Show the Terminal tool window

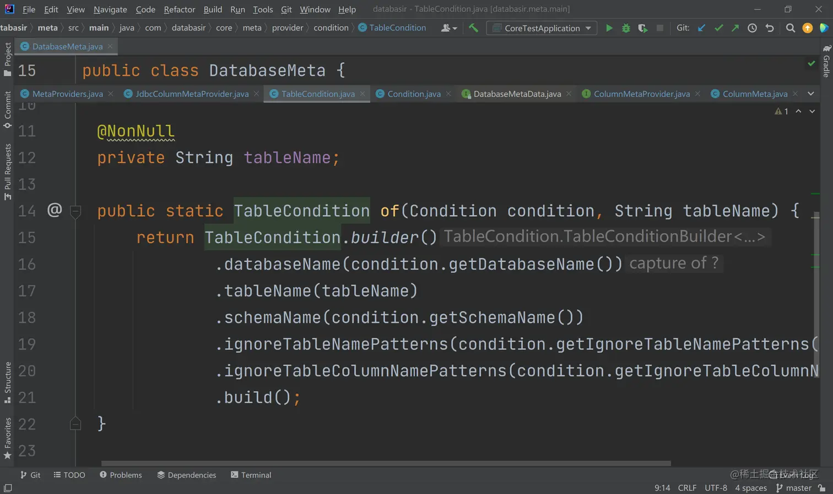(x=251, y=475)
